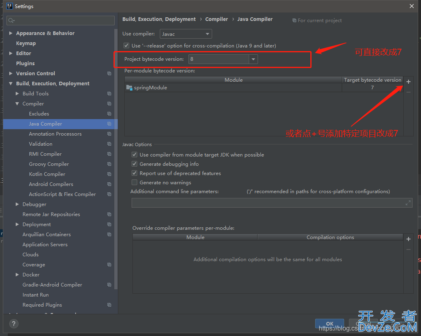This screenshot has width=421, height=336.
Task: Click project-level icon beside Required Plugins
Action: [109, 305]
